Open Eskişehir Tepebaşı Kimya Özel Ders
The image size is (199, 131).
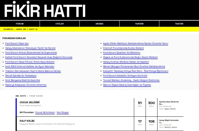(136, 71)
